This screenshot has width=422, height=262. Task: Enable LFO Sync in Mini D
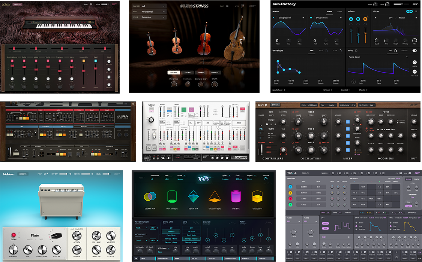(x=281, y=112)
